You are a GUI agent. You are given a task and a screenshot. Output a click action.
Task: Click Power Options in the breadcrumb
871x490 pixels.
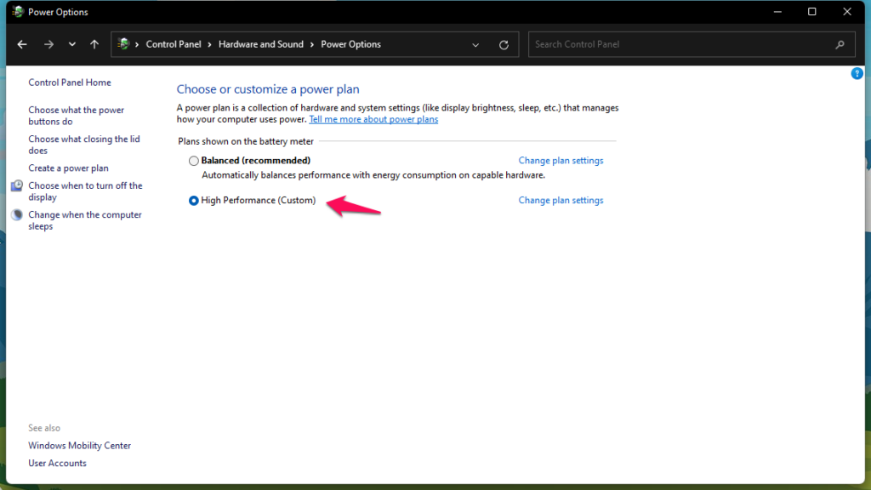click(350, 44)
